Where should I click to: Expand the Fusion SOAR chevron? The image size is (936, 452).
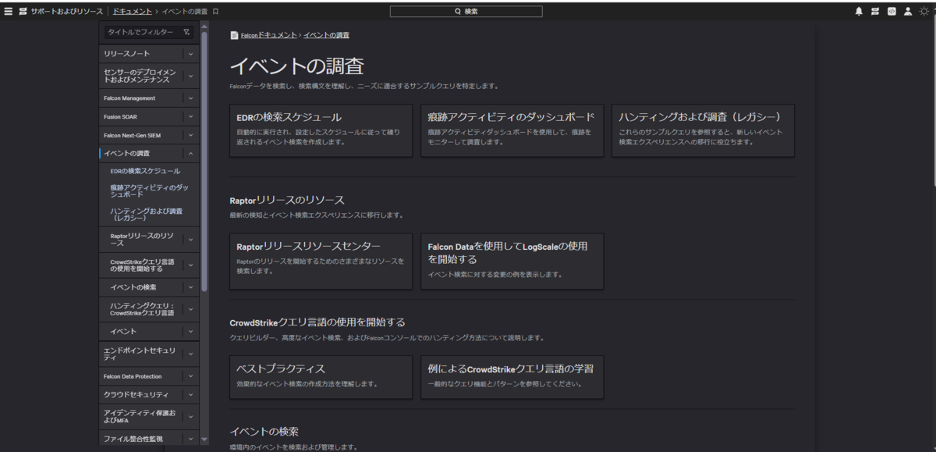pyautogui.click(x=191, y=117)
